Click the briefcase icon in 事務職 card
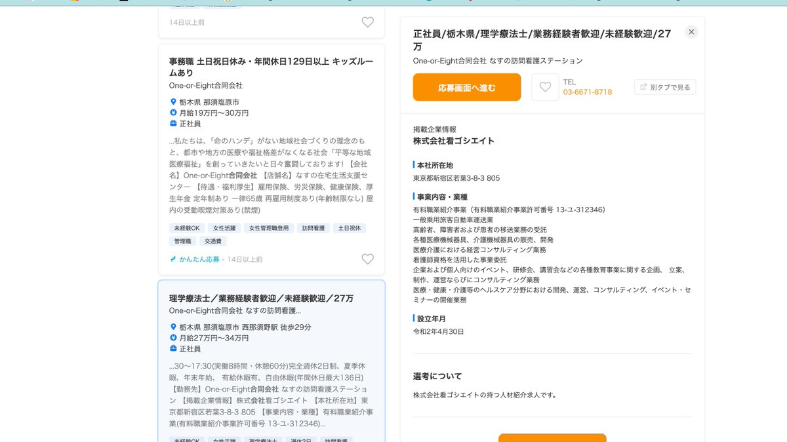 tap(174, 123)
